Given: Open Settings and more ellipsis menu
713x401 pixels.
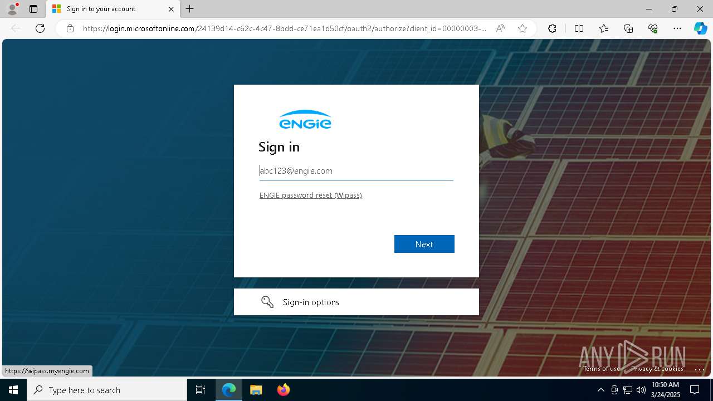Looking at the screenshot, I should (677, 28).
